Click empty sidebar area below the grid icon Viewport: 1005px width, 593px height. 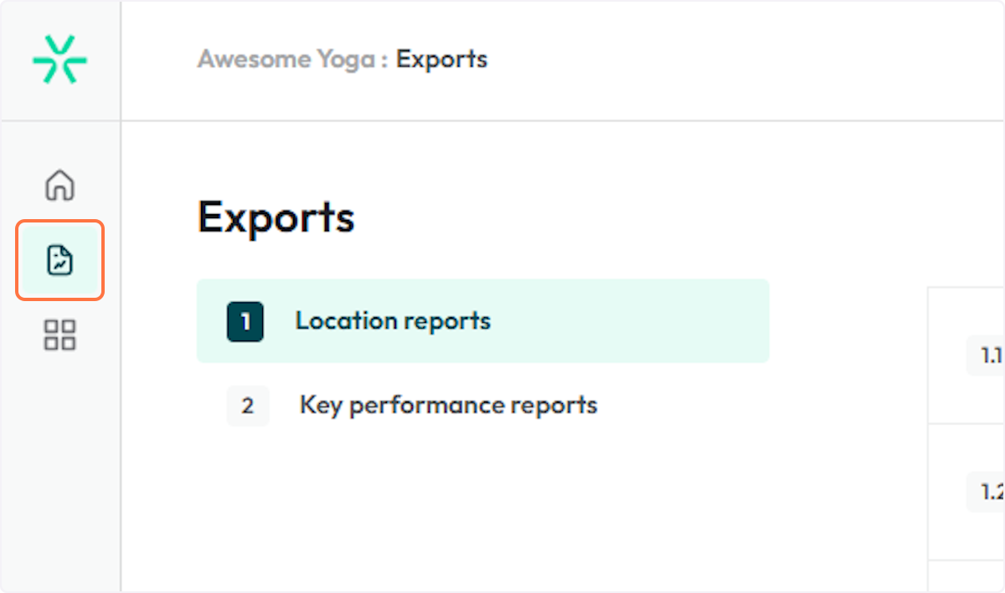click(59, 468)
